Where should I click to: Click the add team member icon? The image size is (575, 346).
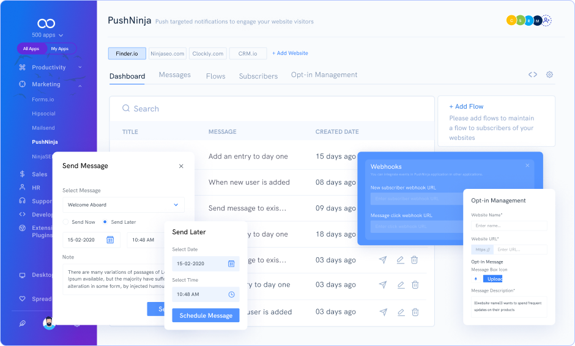pos(546,21)
